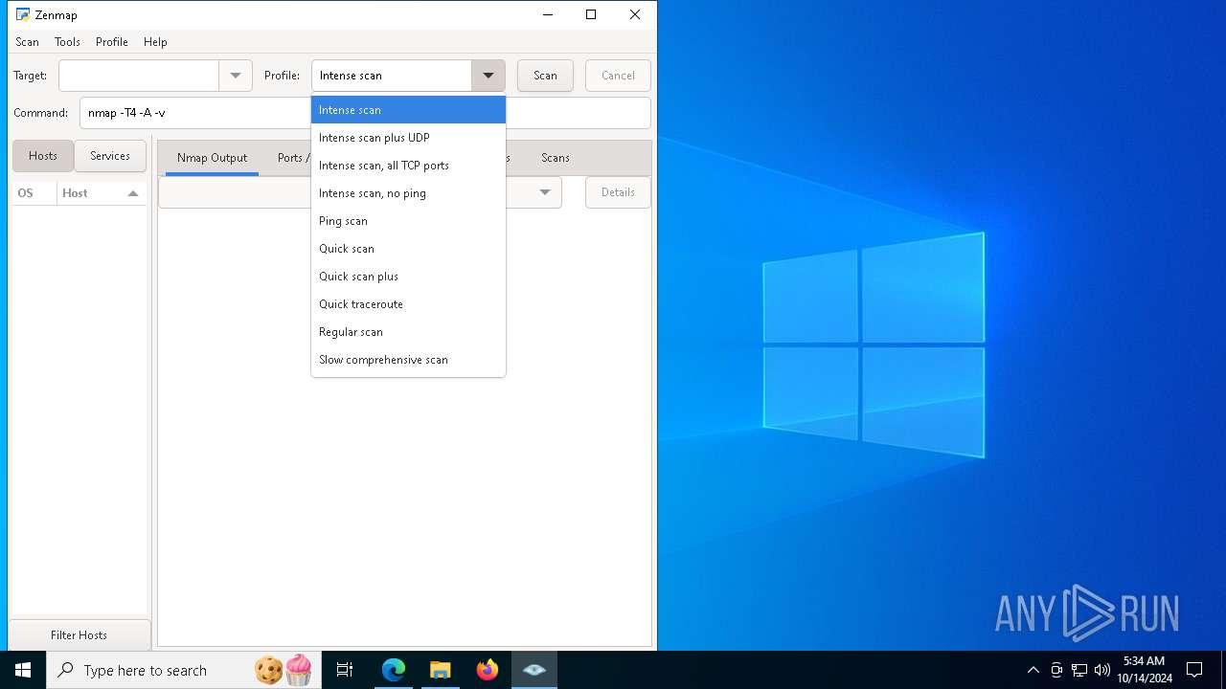Click the volume speaker tray icon
This screenshot has width=1226, height=689.
1102,670
